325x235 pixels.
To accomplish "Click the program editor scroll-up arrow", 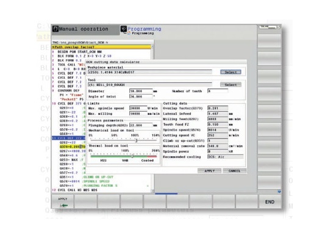I will coord(152,46).
